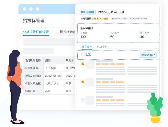168x127 pixels.
Task: Check the third customer row checkbox
Action: [83, 100]
